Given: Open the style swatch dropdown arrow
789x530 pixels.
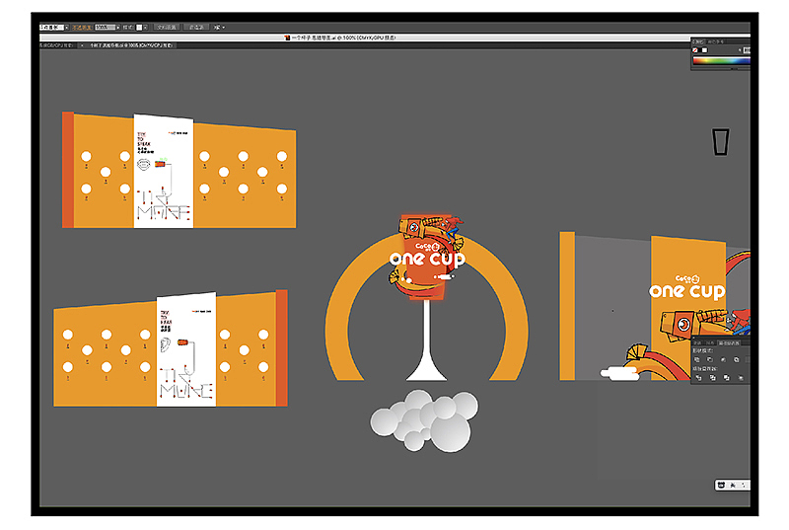Looking at the screenshot, I should tap(145, 28).
